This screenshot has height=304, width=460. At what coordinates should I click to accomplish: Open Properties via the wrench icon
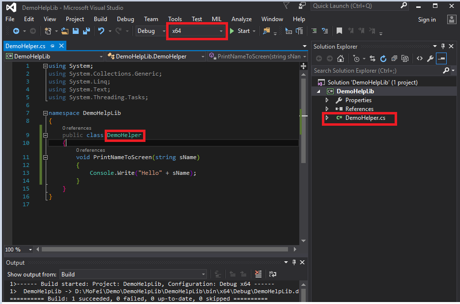pyautogui.click(x=430, y=58)
